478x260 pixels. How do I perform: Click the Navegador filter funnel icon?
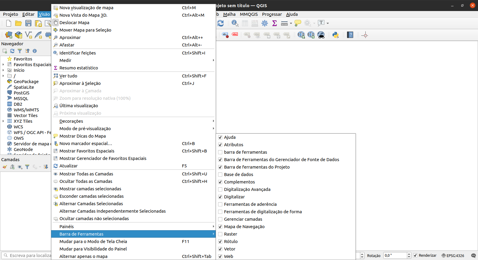[20, 51]
